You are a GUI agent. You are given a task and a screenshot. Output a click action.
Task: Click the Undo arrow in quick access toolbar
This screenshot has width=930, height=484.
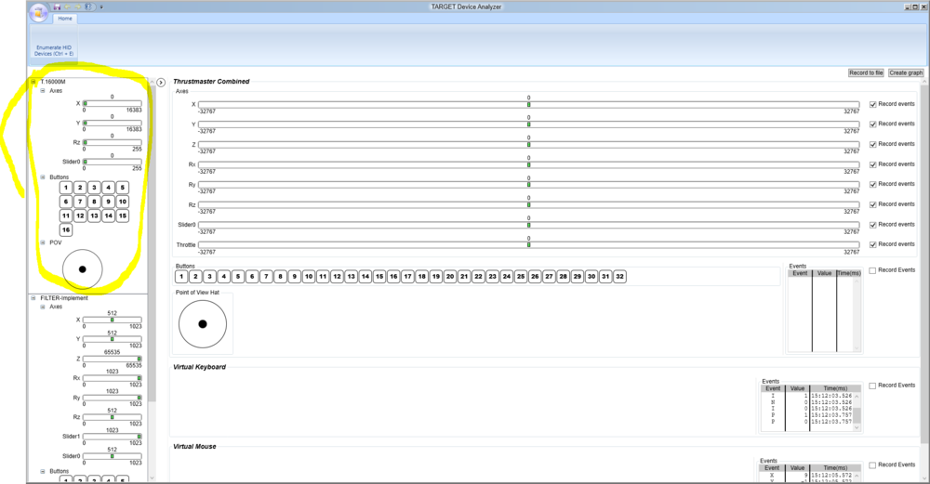click(x=67, y=7)
